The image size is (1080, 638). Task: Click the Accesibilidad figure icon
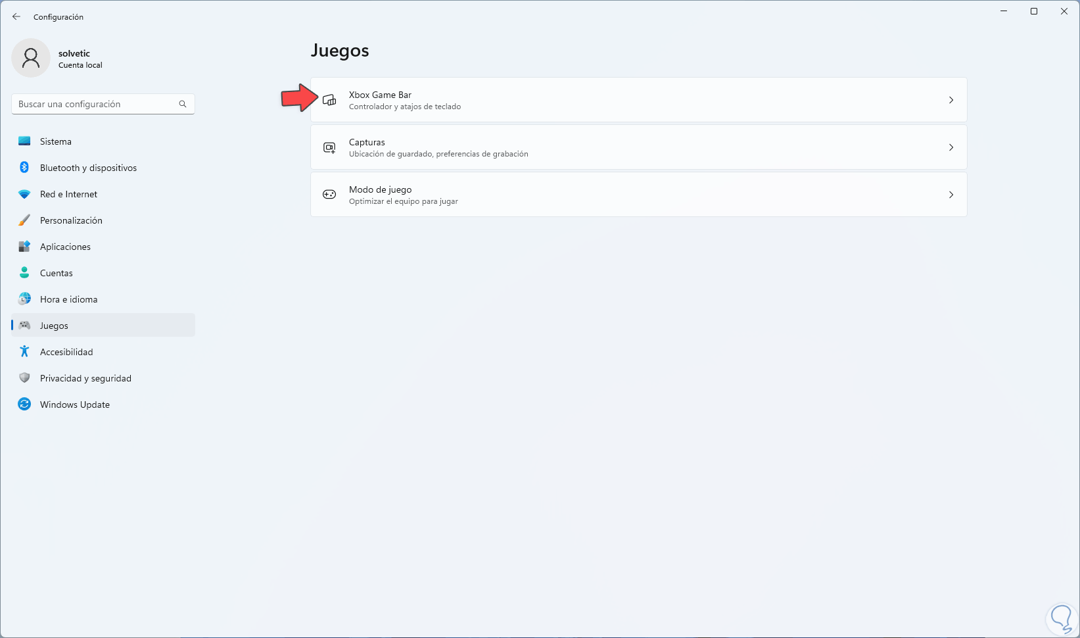click(24, 352)
